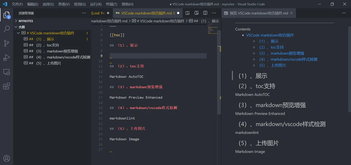351x165 pixels.
Task: Select ## (3)、markdown预览增强 in the outline
Action: pyautogui.click(x=52, y=51)
